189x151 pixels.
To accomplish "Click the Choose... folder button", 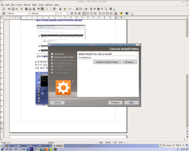I will coord(129,62).
